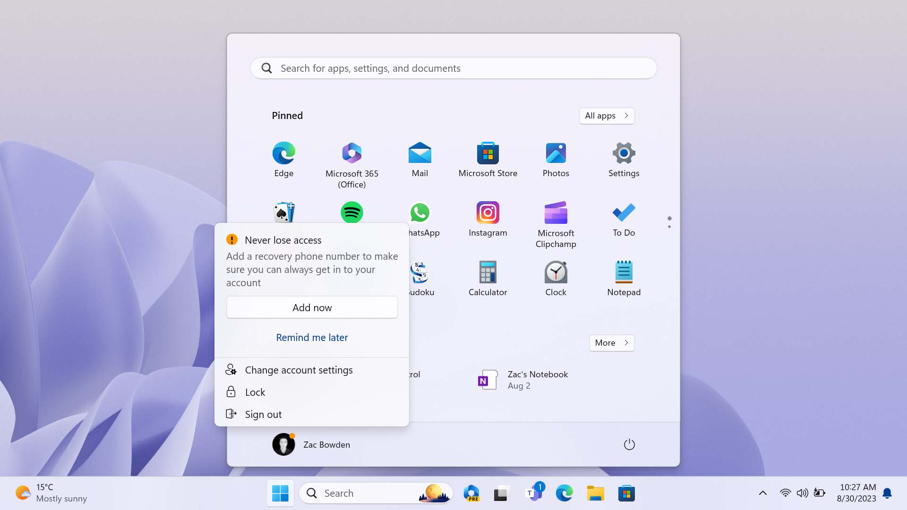
Task: Open Calculator app
Action: tap(488, 276)
